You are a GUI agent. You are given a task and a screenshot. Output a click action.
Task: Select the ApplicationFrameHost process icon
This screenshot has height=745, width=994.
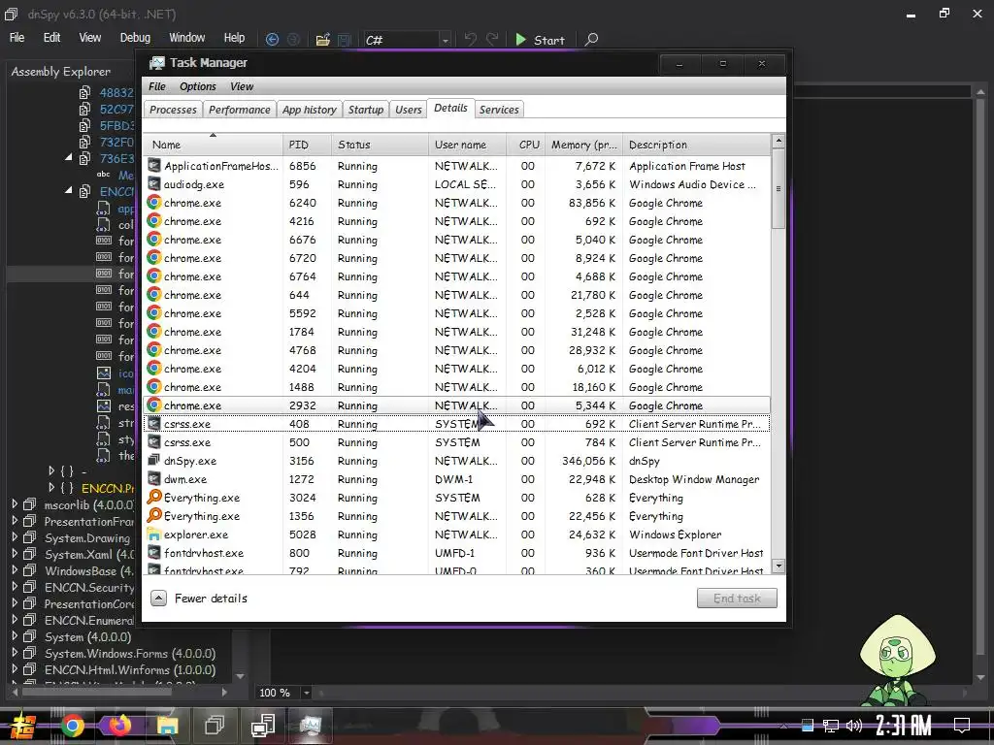pos(154,165)
